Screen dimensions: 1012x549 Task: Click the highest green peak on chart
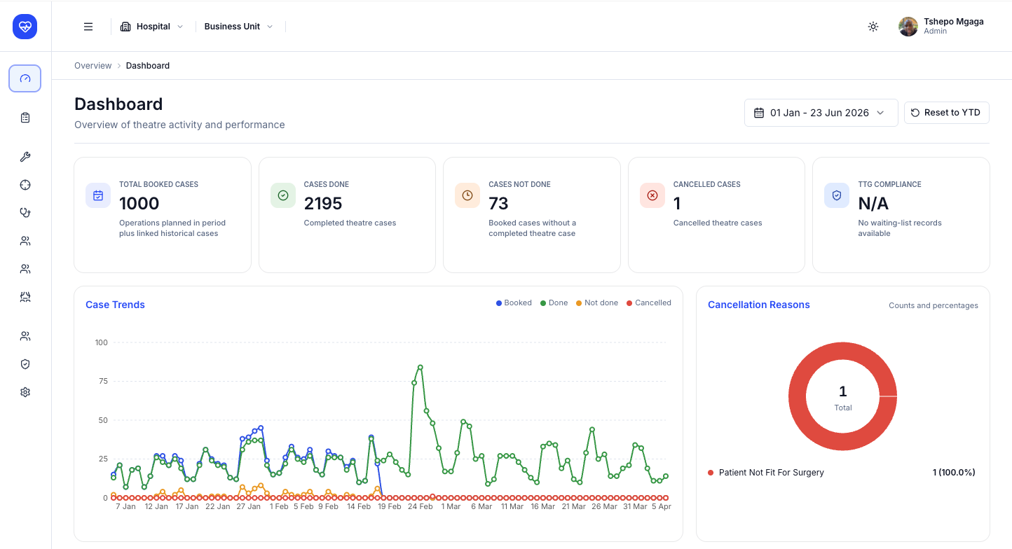[x=420, y=367]
